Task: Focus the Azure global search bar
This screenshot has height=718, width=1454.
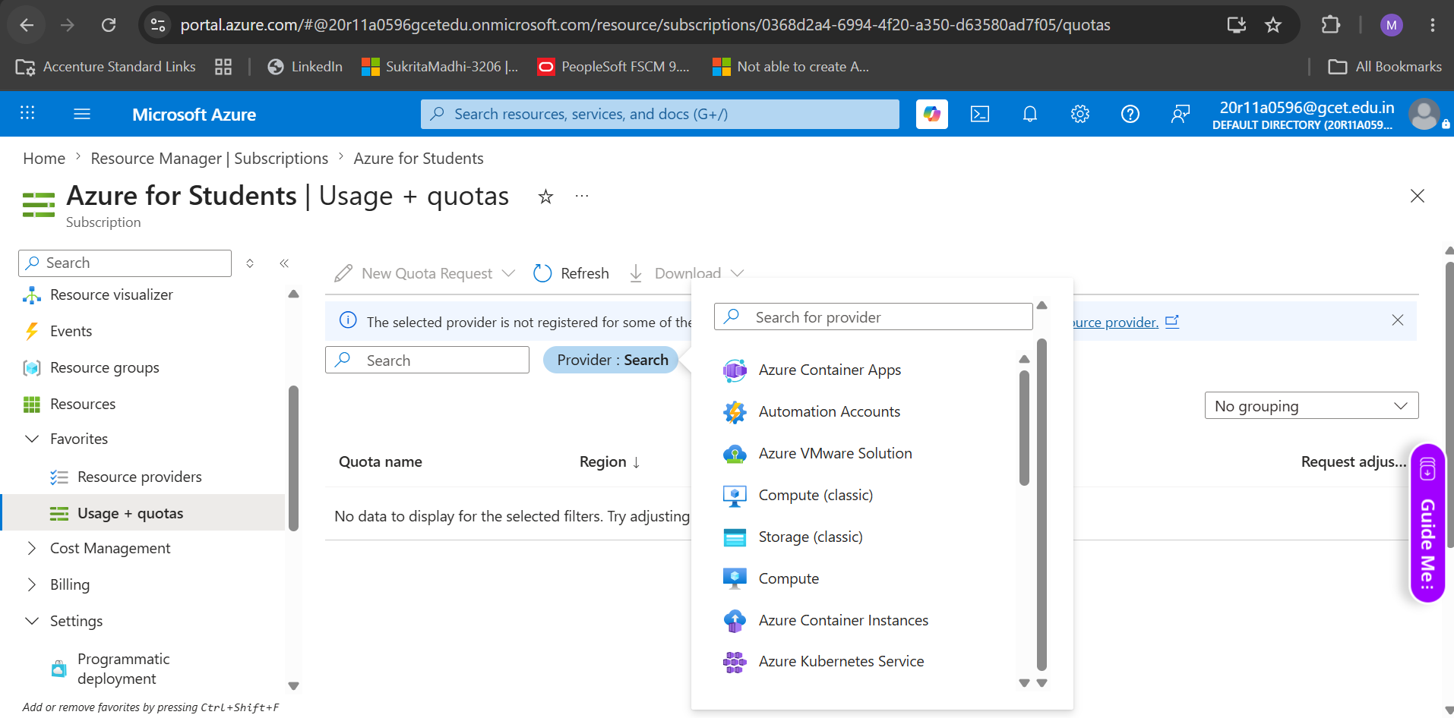Action: click(x=659, y=114)
